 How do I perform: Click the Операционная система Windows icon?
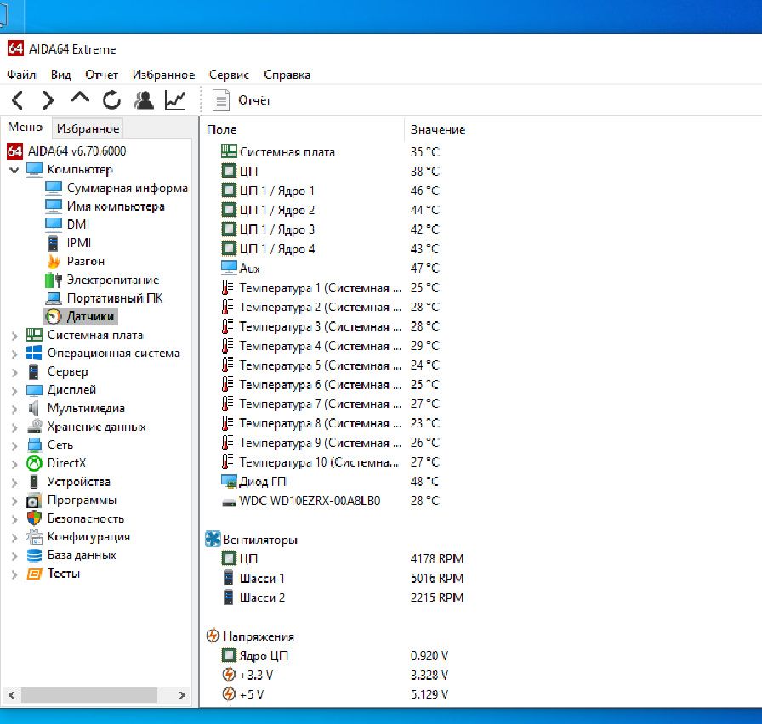point(34,353)
